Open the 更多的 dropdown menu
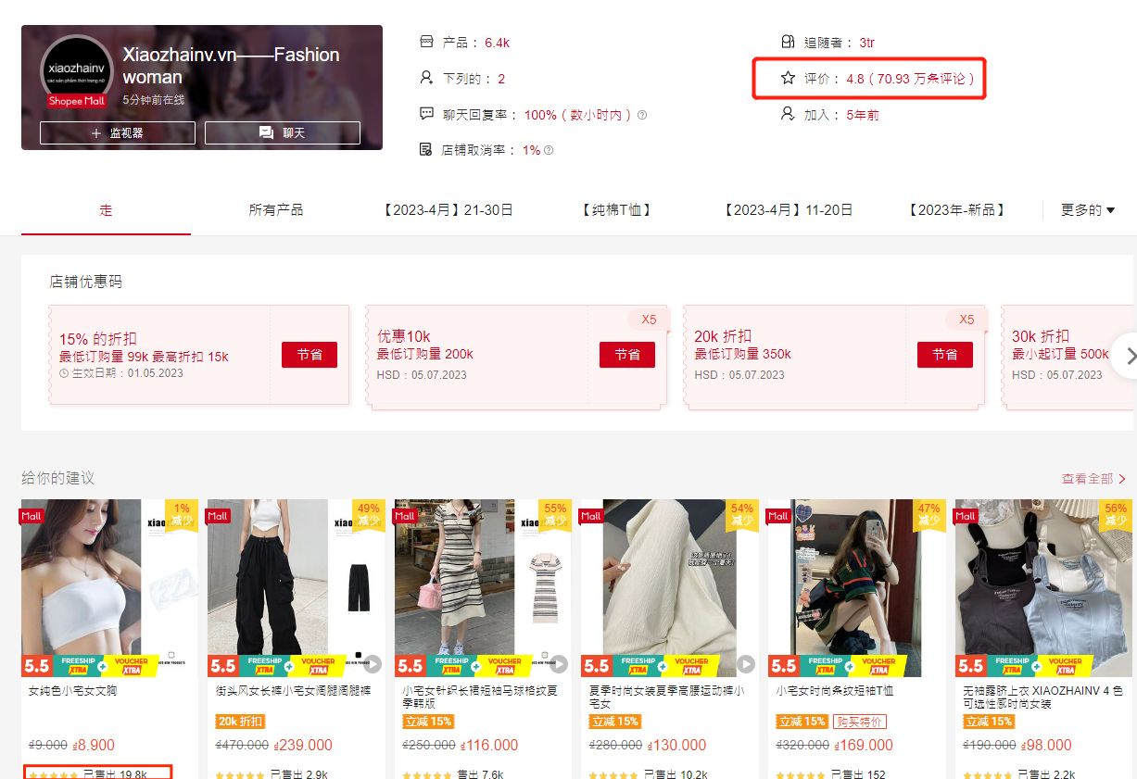The width and height of the screenshot is (1137, 779). [x=1087, y=210]
